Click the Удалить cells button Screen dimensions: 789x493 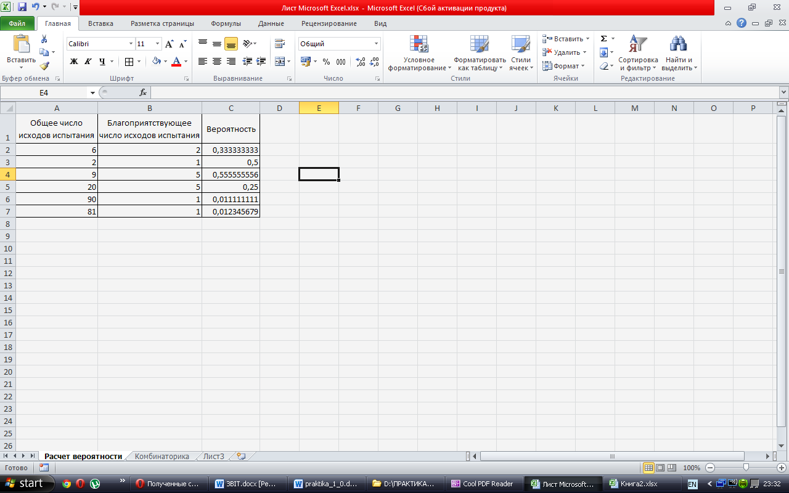[x=565, y=52]
